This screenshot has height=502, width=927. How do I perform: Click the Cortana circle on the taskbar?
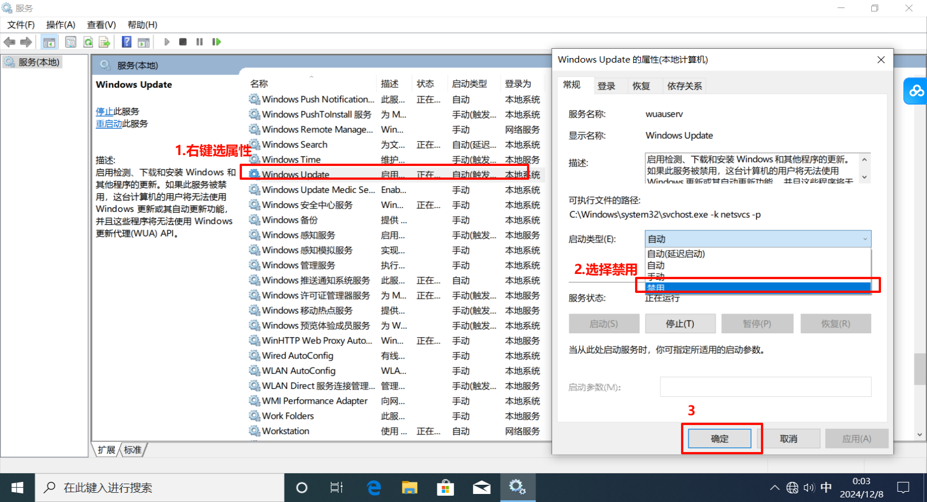[302, 488]
